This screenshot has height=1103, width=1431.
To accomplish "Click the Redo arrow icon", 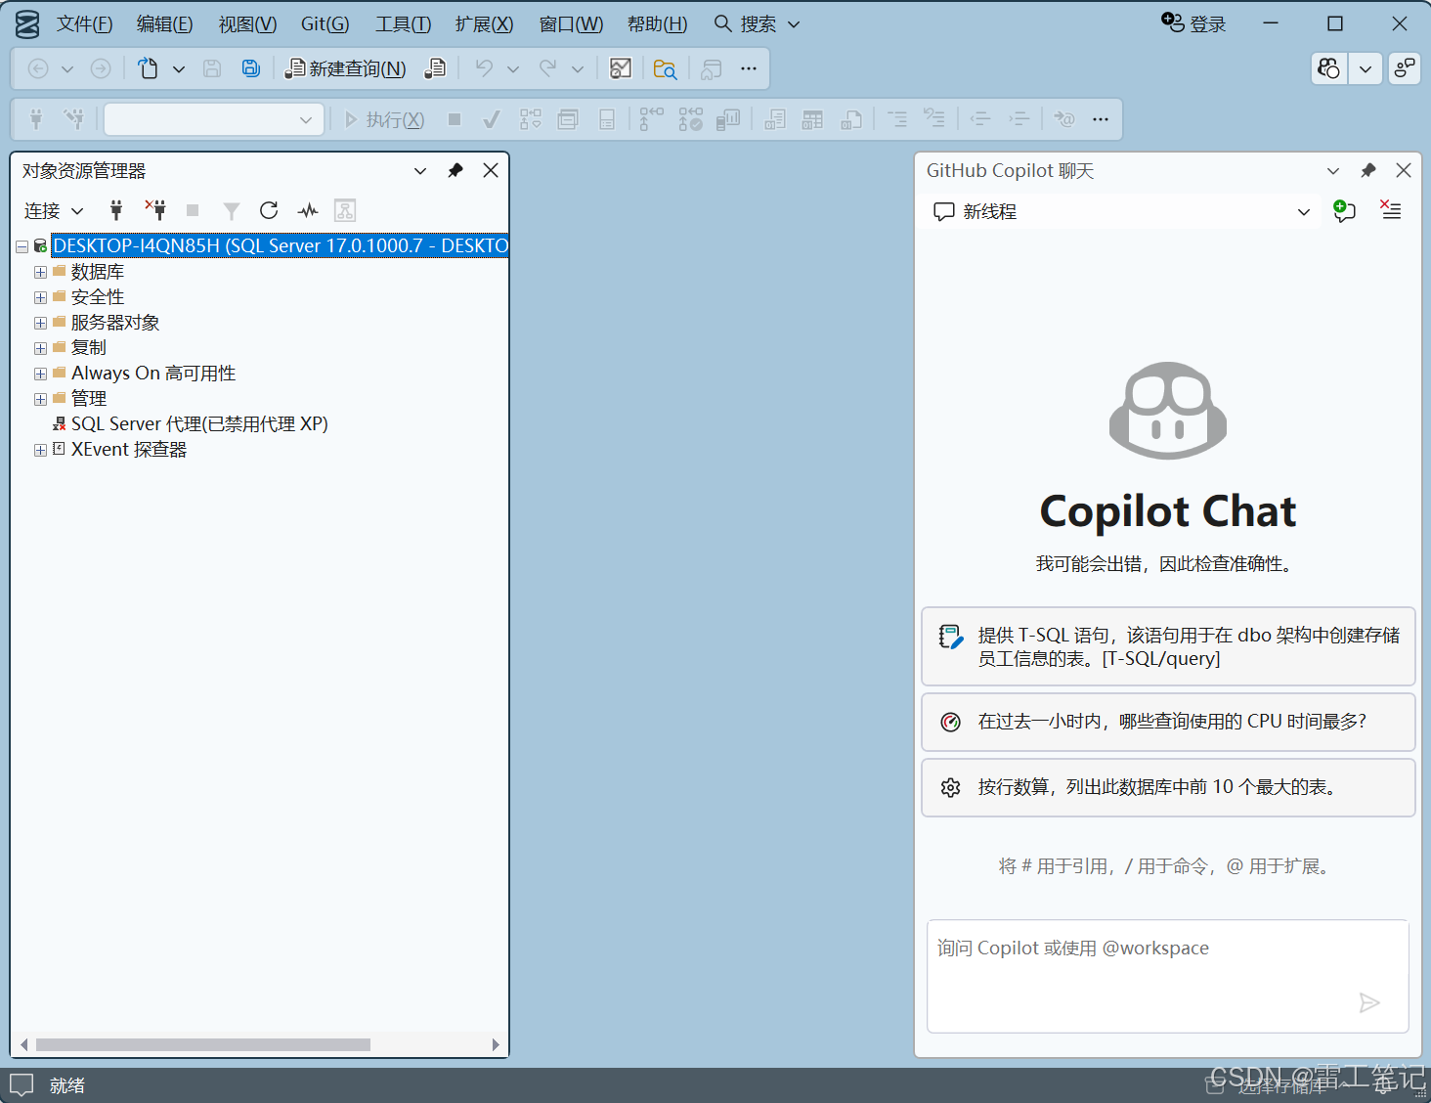I will [x=548, y=68].
